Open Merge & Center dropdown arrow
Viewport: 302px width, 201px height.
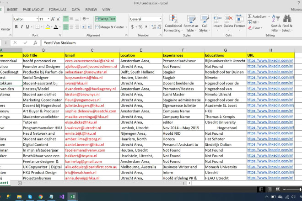(x=126, y=27)
